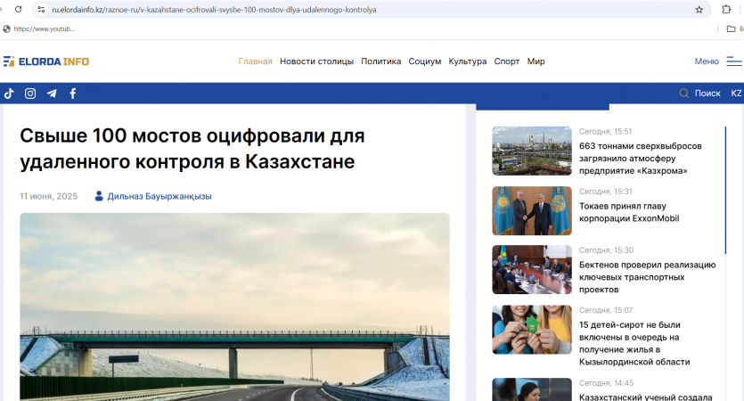Click the author person icon
Image resolution: width=744 pixels, height=401 pixels.
tap(99, 196)
